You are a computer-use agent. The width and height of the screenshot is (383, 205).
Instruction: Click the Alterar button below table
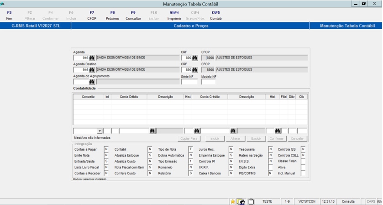click(235, 138)
